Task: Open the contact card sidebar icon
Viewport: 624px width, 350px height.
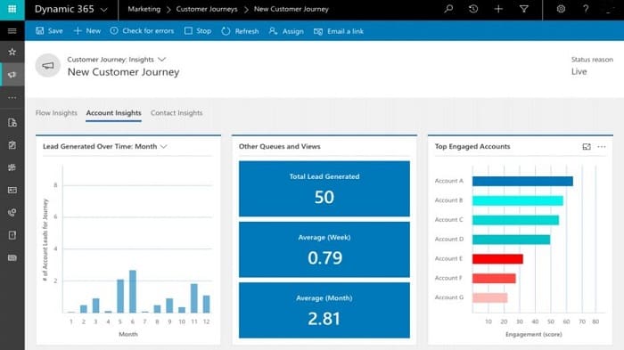Action: (x=12, y=190)
